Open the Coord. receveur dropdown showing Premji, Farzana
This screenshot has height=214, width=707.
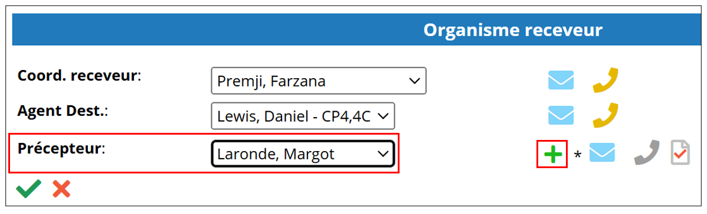[x=319, y=81]
